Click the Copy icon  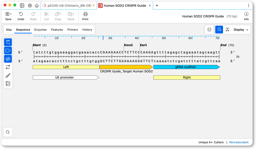[57, 14]
